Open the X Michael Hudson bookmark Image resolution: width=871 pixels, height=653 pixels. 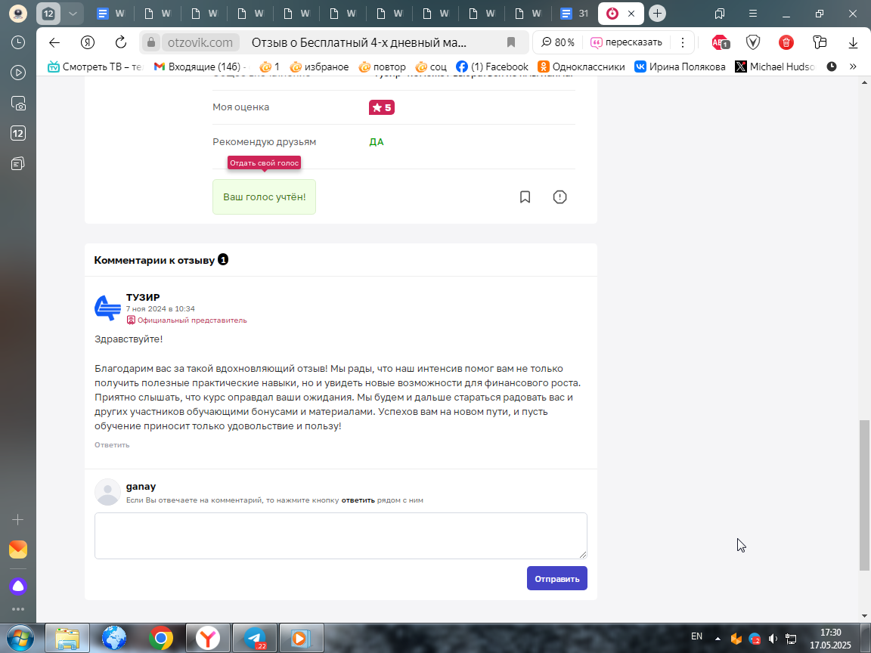(x=775, y=67)
